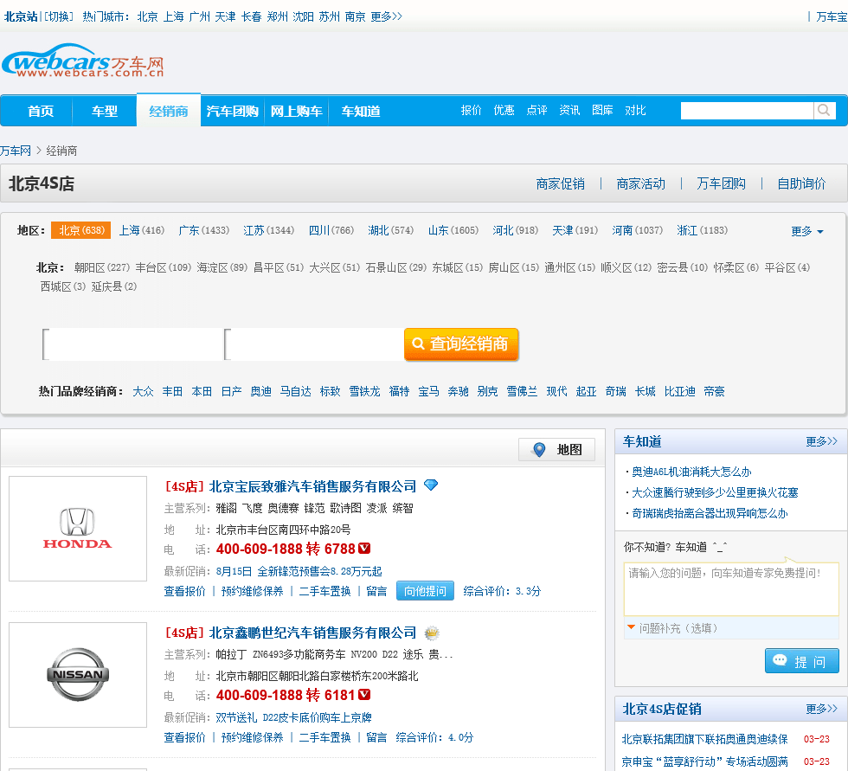
Task: Click the first dealer search select box
Action: click(x=132, y=344)
